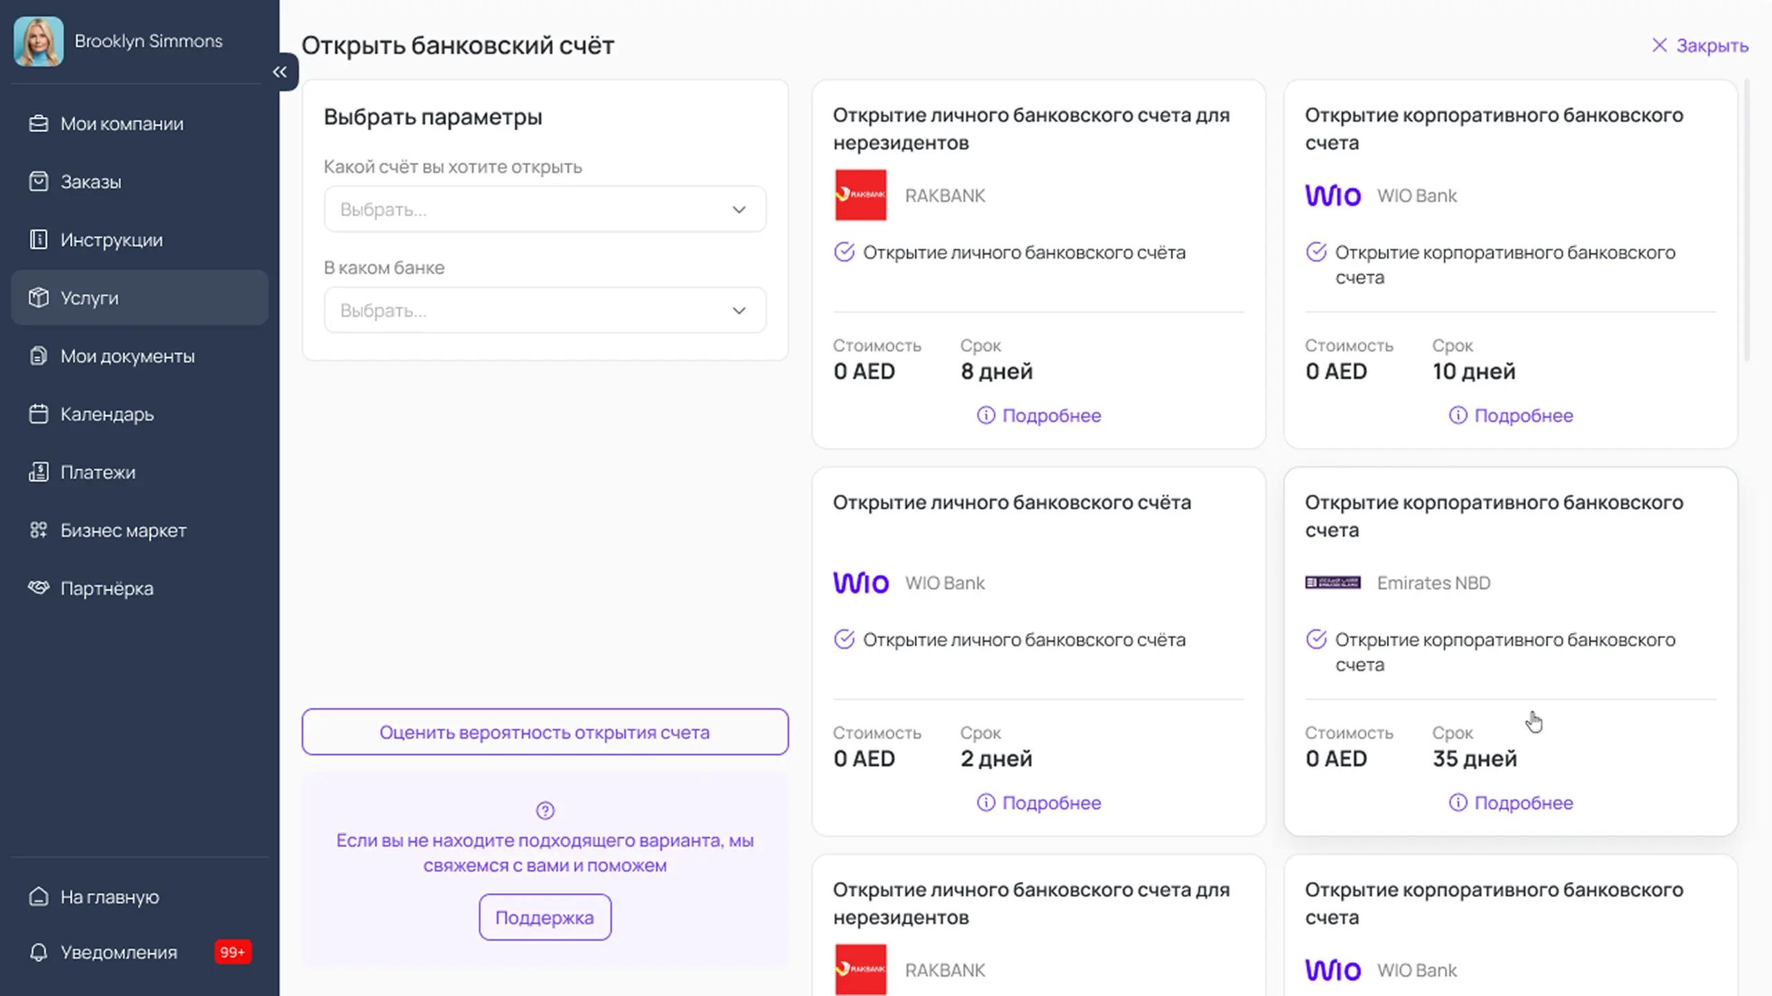Click the bell icon for Уведомления
This screenshot has width=1772, height=996.
[x=39, y=952]
